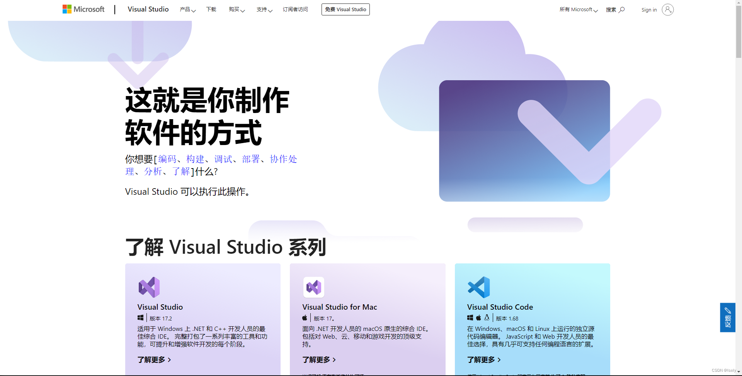The height and width of the screenshot is (376, 742).
Task: Click the Visual Studio for Mac logo icon
Action: (x=314, y=287)
